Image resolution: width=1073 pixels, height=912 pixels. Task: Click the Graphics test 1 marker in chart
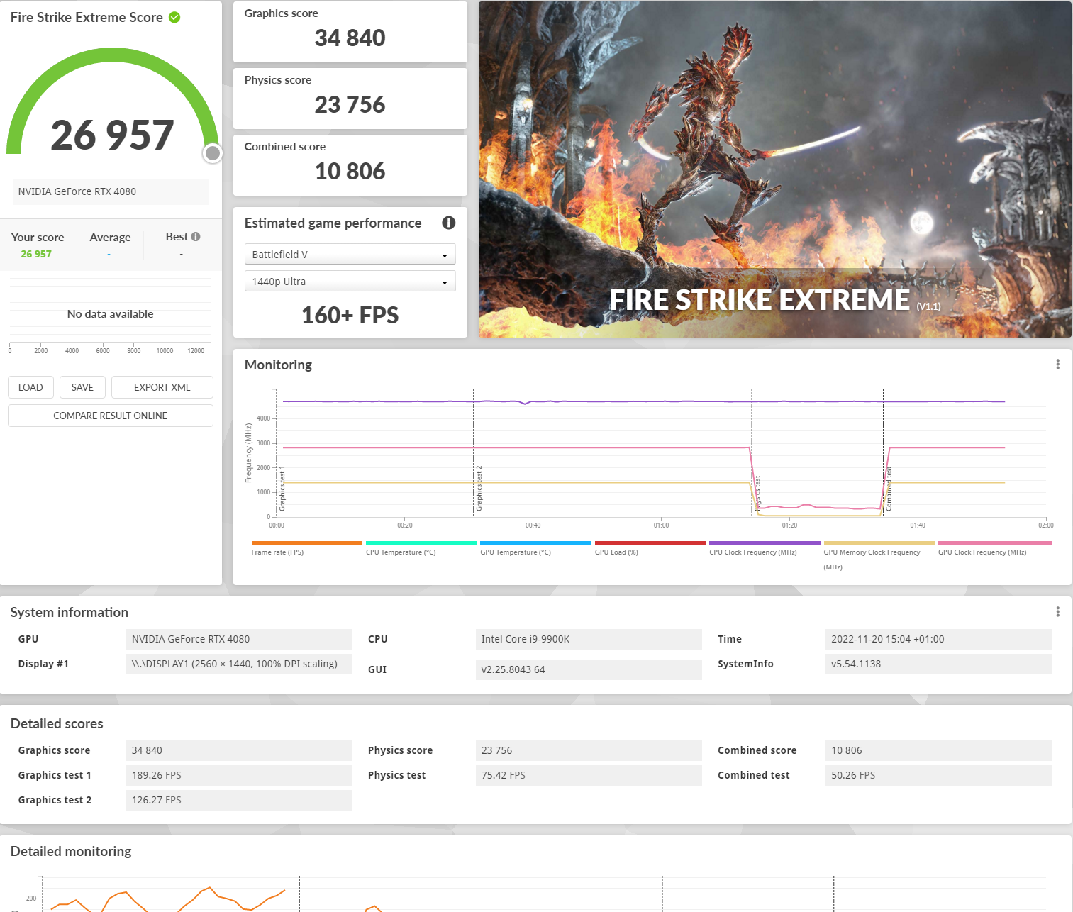tap(282, 489)
